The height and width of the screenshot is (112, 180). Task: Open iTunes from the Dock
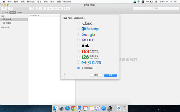tap(97, 108)
